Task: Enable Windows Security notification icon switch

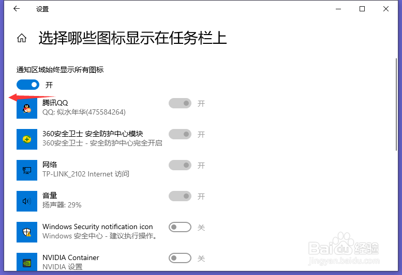Action: coord(180,227)
